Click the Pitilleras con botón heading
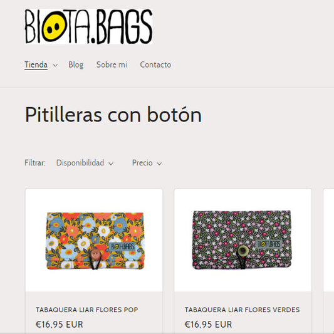This screenshot has width=334, height=334. [113, 115]
